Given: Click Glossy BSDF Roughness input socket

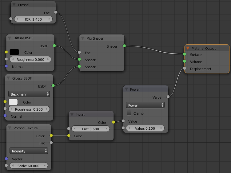Looking at the screenshot, I should point(5,109).
